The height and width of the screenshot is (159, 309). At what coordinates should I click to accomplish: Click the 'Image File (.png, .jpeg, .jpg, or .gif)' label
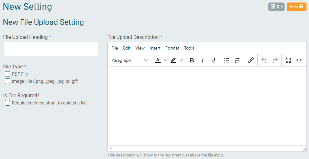coord(45,81)
